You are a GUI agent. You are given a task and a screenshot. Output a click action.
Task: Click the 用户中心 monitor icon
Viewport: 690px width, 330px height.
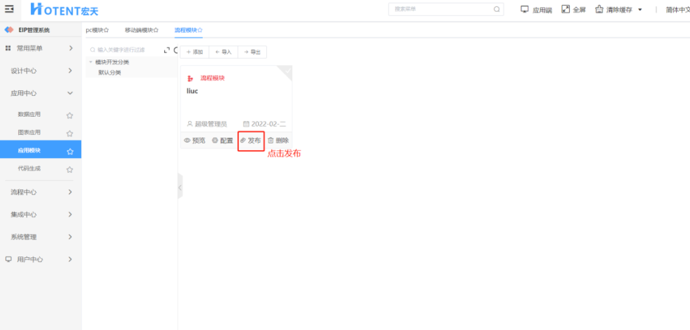8,259
